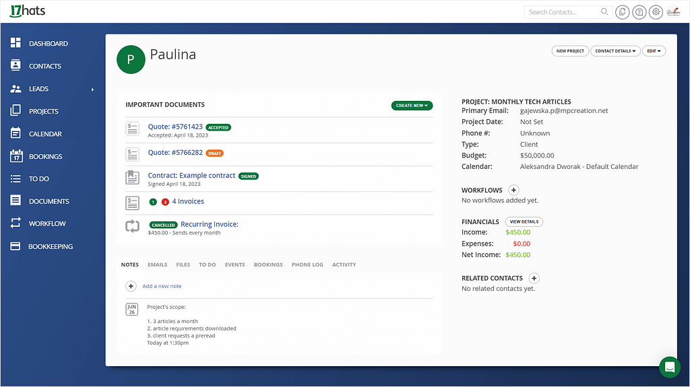This screenshot has width=690, height=387.
Task: Open the help question mark icon
Action: (639, 12)
